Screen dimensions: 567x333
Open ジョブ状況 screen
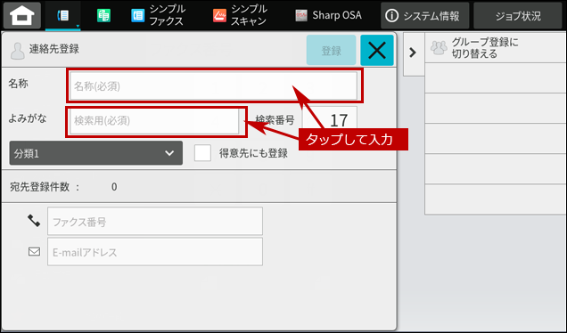[x=518, y=15]
